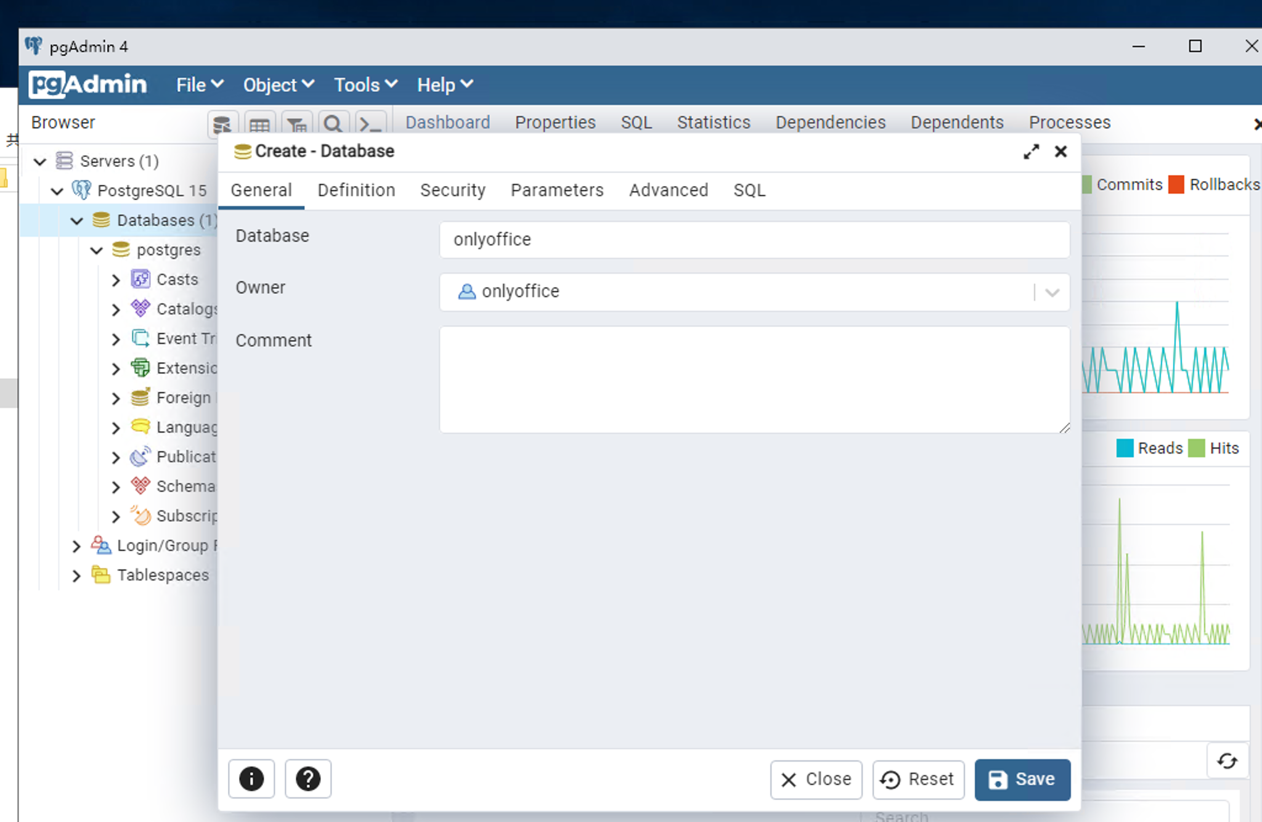Click the Close button in the dialog footer
Image resolution: width=1262 pixels, height=822 pixels.
(x=816, y=779)
